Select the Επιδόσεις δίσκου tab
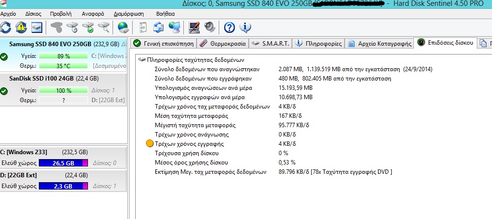492x219 pixels. [x=446, y=43]
